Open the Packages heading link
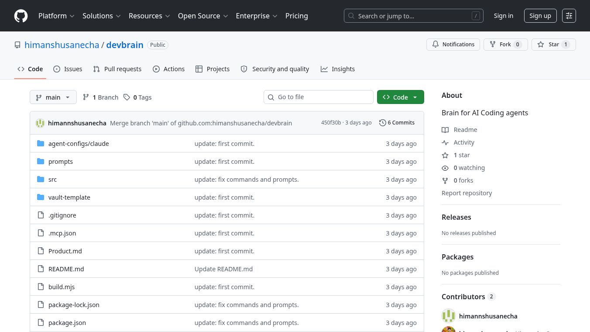The width and height of the screenshot is (590, 332). 457,257
